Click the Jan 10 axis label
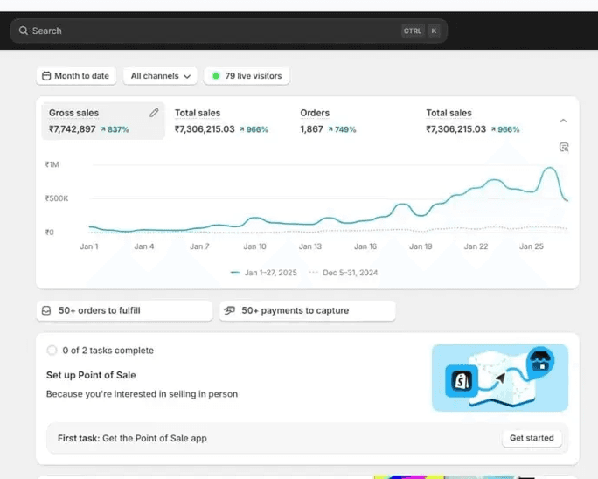Viewport: 598px width, 479px height. [254, 246]
